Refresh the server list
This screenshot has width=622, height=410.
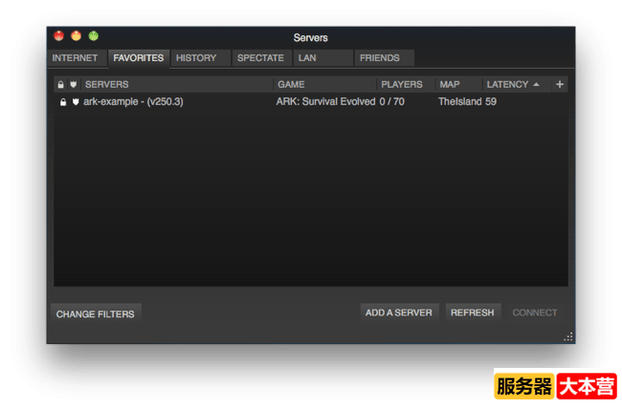tap(472, 313)
